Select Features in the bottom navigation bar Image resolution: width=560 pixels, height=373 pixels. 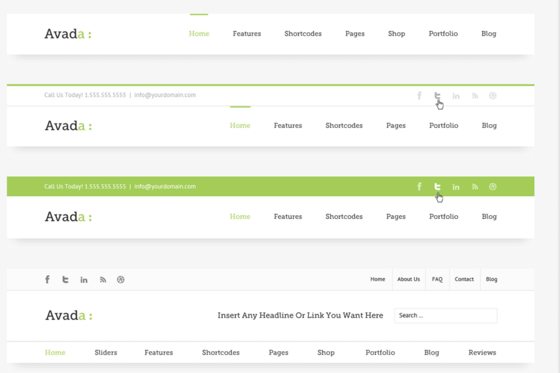pos(159,352)
